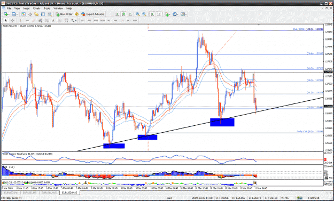Open the Periods clock icon
The width and height of the screenshot is (334, 201).
pos(175,14)
